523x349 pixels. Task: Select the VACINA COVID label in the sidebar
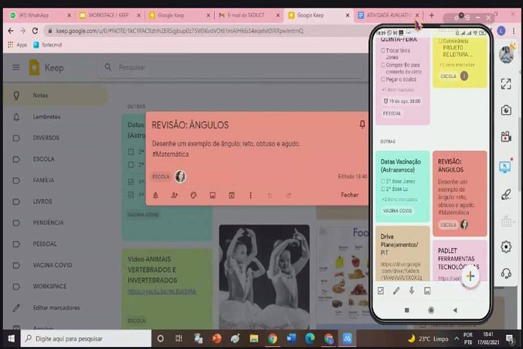[x=55, y=265]
